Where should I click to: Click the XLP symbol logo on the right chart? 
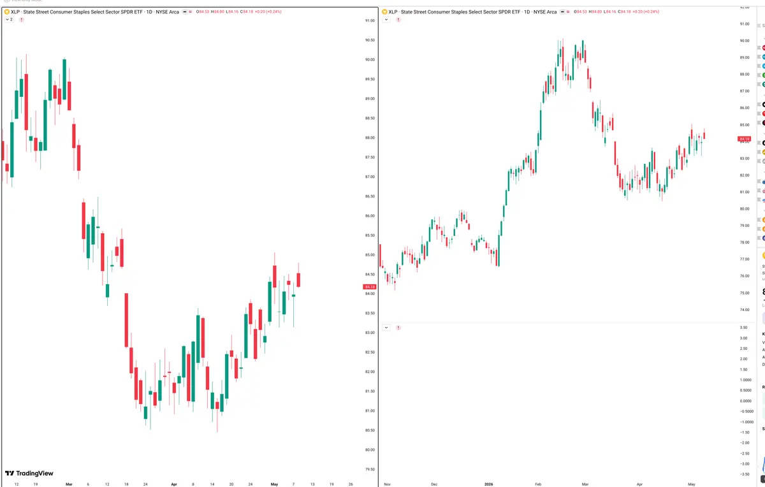(x=384, y=11)
